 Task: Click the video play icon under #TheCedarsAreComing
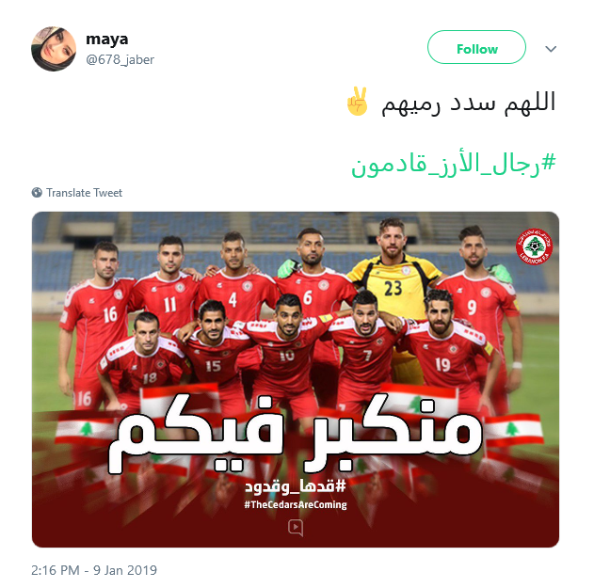coord(296,528)
